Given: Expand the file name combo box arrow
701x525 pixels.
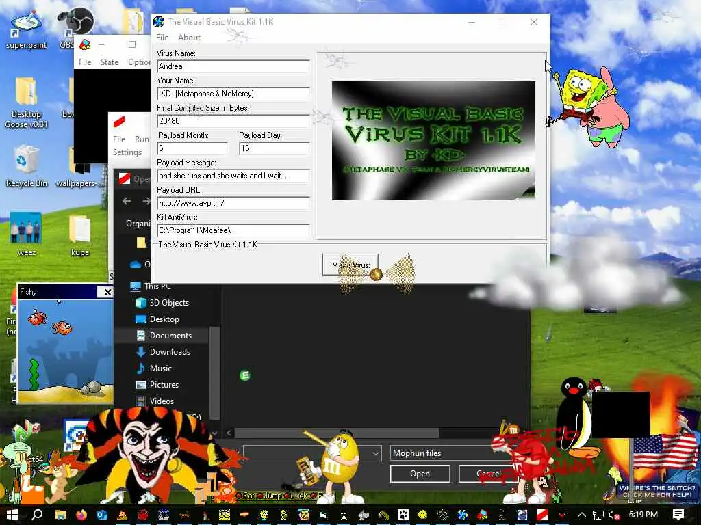Looking at the screenshot, I should pos(376,454).
